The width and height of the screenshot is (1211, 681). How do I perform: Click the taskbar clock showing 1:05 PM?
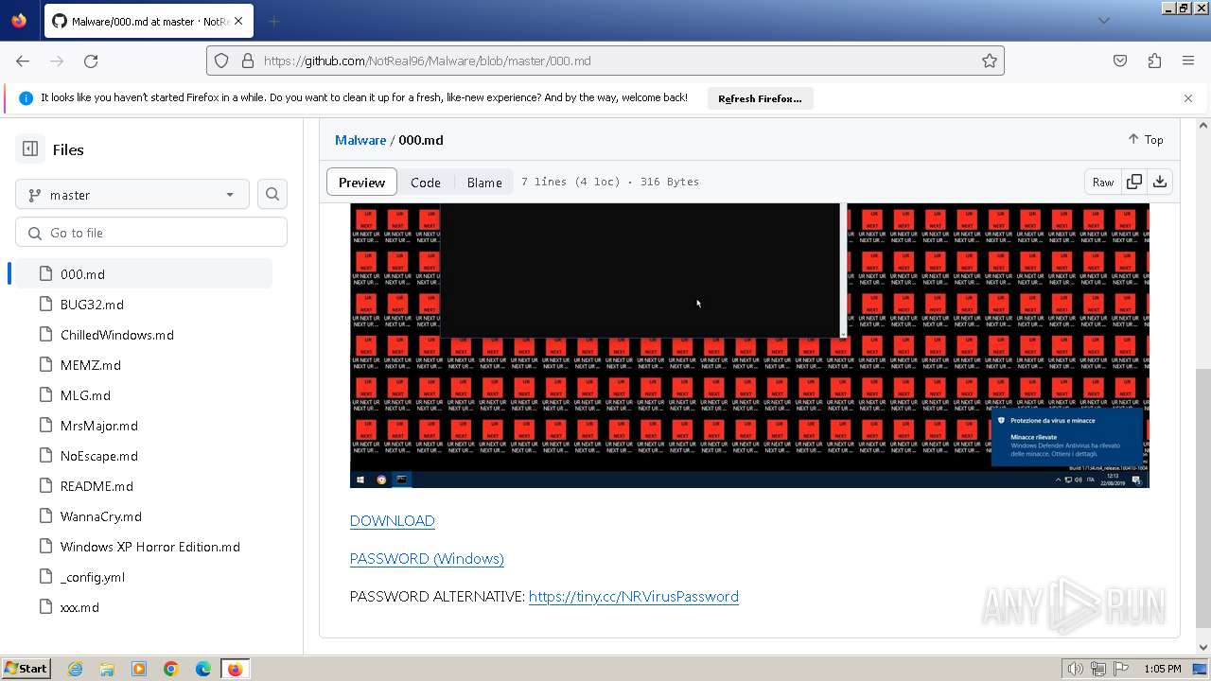click(1162, 669)
